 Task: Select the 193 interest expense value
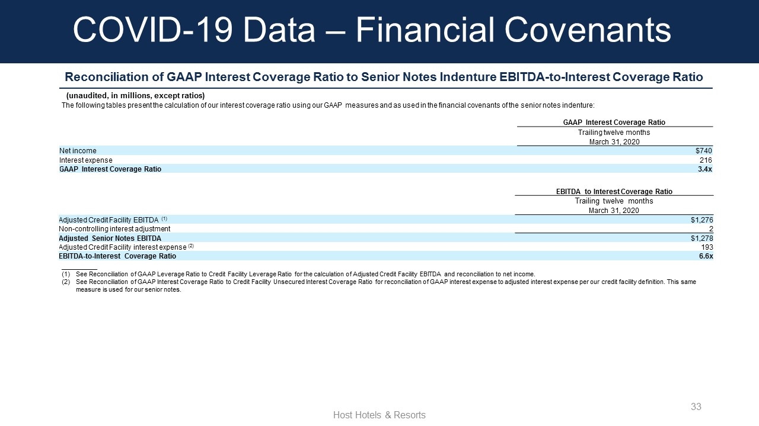pyautogui.click(x=707, y=247)
